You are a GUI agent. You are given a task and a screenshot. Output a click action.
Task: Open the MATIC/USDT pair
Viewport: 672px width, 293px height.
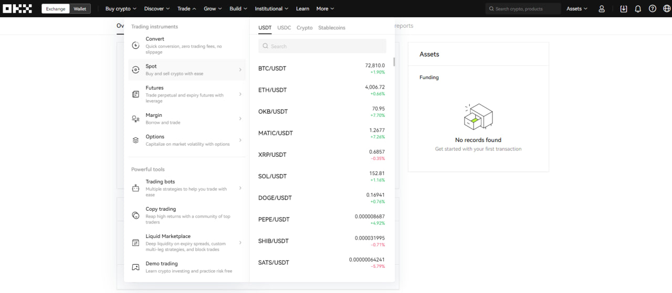click(x=321, y=133)
